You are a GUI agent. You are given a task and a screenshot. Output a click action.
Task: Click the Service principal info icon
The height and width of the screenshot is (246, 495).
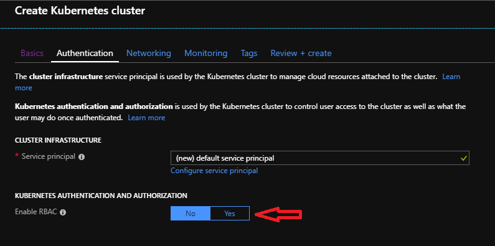click(82, 157)
